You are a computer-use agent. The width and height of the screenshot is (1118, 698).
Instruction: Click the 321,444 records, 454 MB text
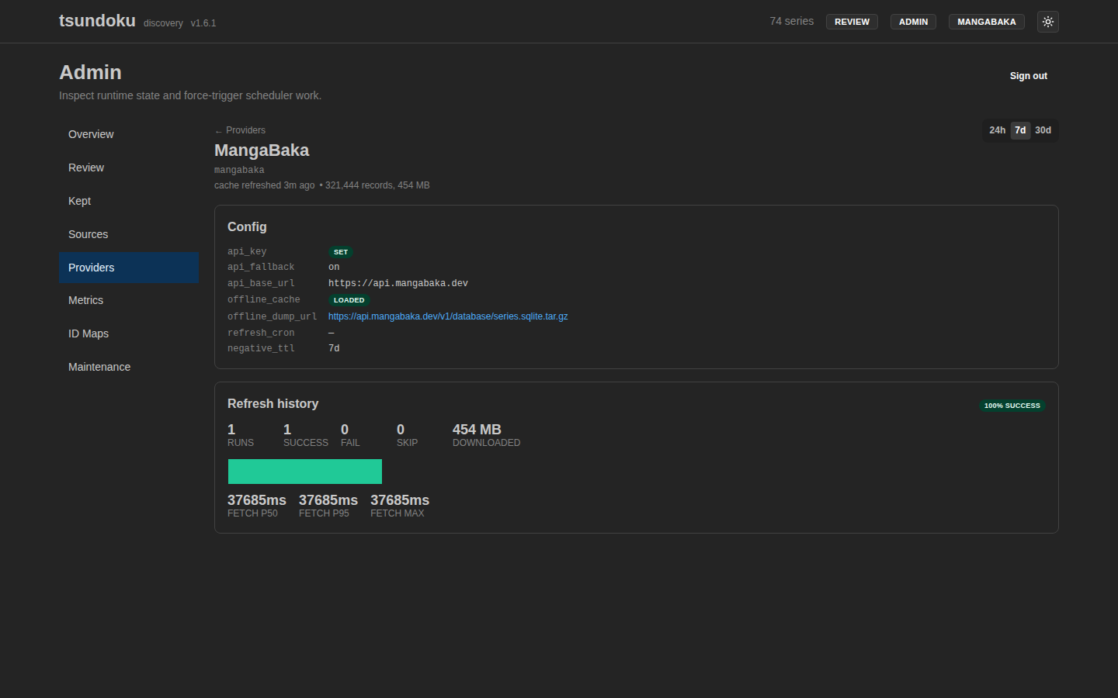pyautogui.click(x=377, y=185)
